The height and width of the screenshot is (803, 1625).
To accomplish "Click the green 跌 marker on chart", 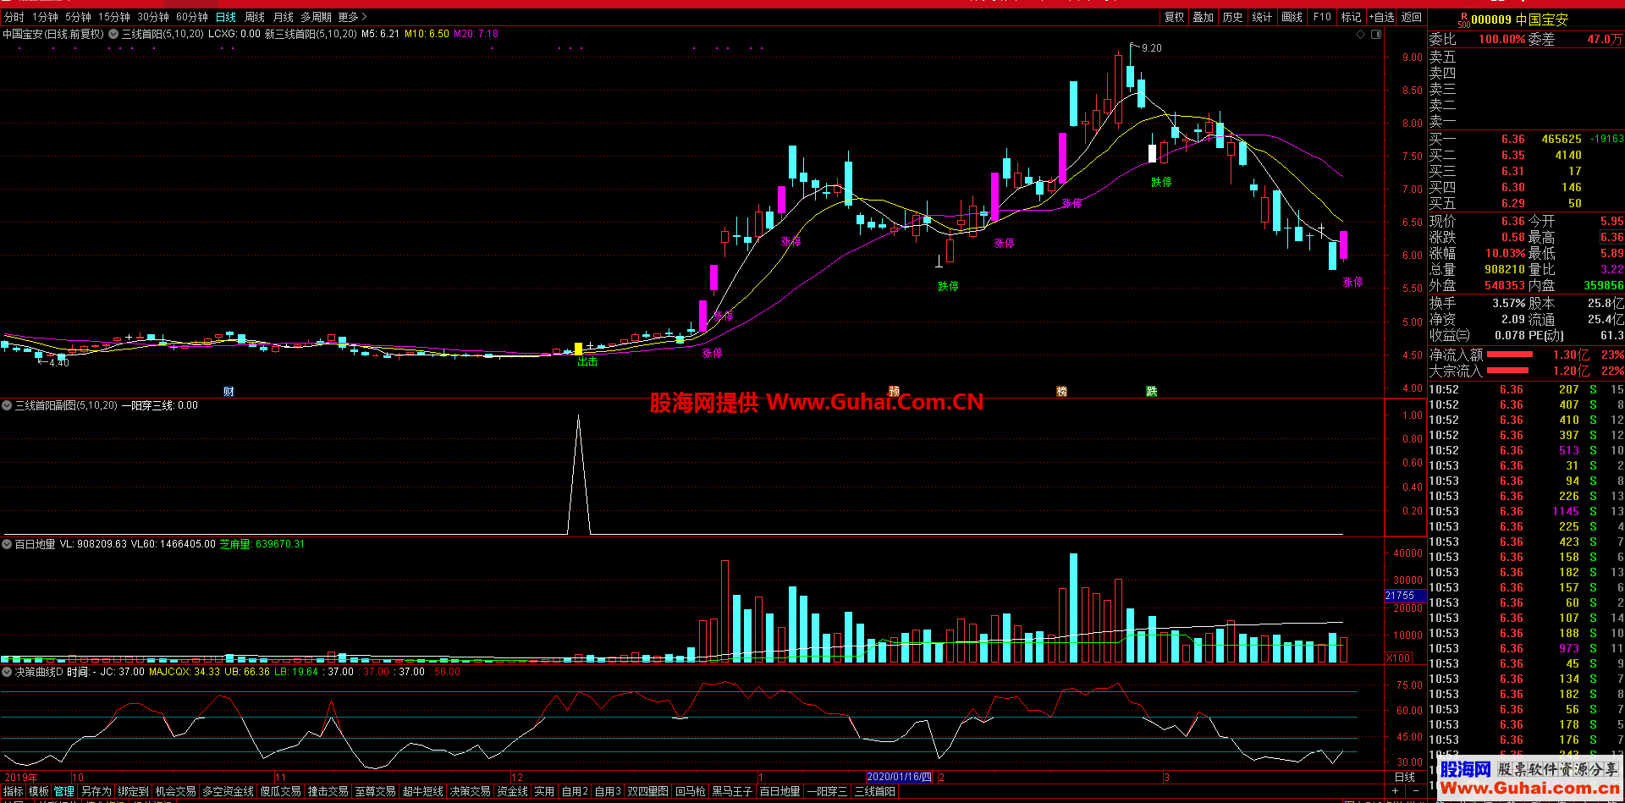I will 1151,391.
